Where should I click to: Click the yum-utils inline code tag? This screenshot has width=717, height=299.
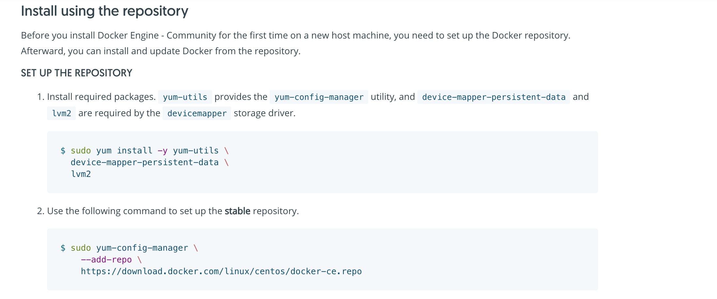[x=185, y=97]
